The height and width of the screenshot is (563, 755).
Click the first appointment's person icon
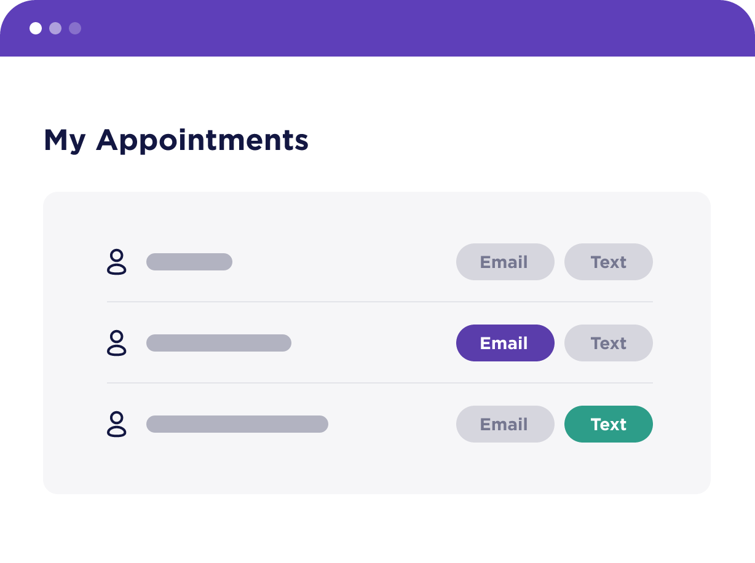point(117,262)
